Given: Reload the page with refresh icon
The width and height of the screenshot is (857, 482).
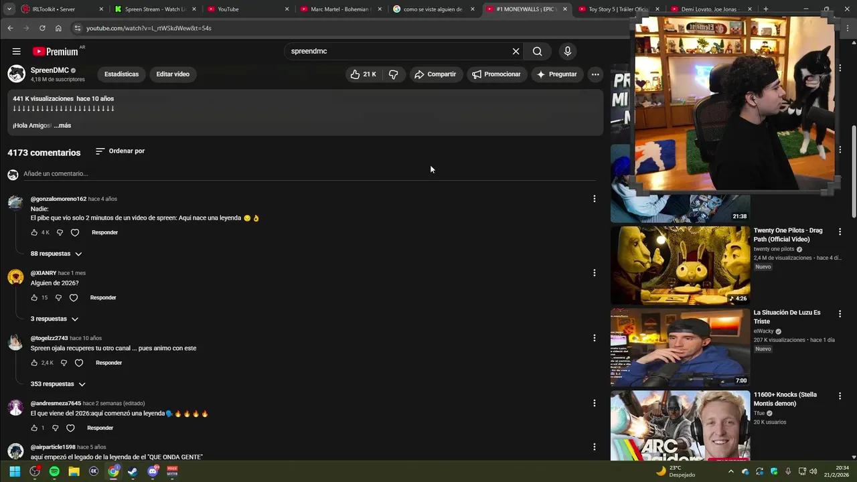Looking at the screenshot, I should tap(42, 28).
